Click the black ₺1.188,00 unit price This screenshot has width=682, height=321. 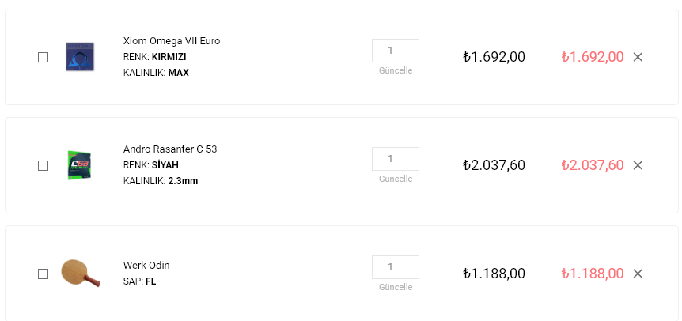[x=494, y=274]
